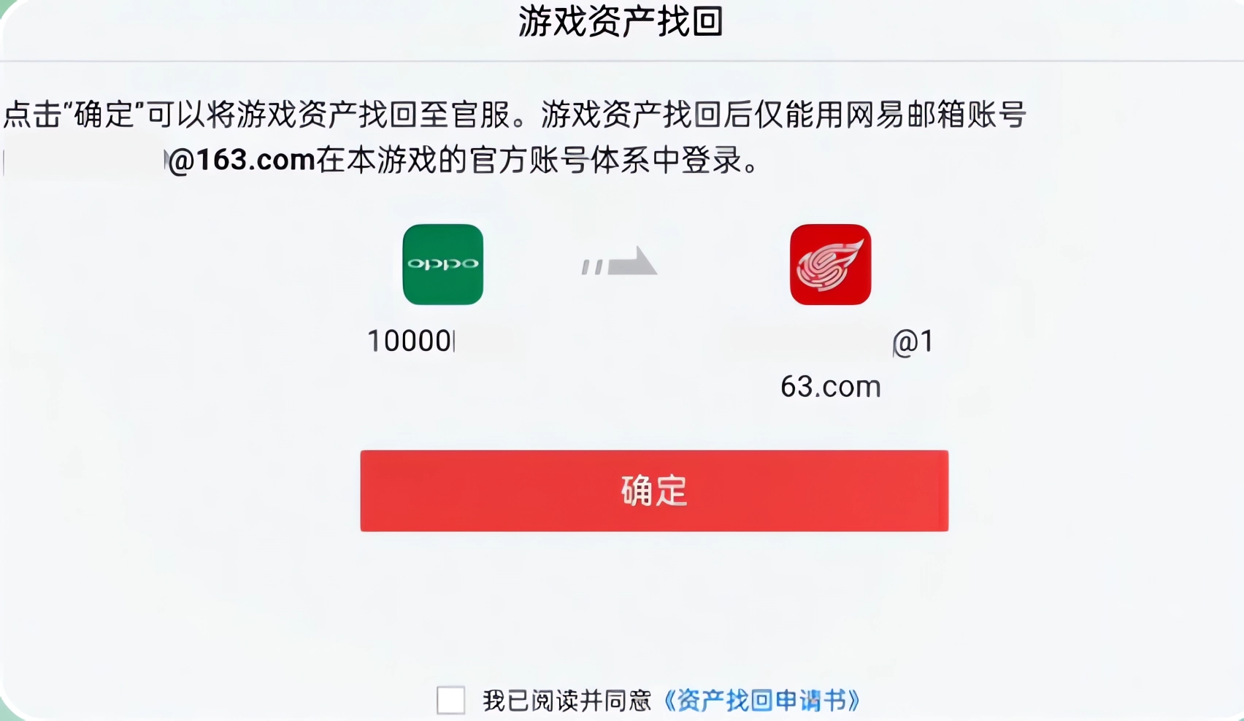The width and height of the screenshot is (1244, 721).
Task: Click the two slashes beside the arrow
Action: point(592,267)
